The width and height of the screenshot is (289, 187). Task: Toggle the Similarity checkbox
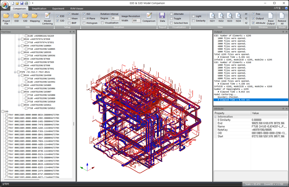coord(193,21)
